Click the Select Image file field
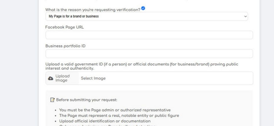 (165, 78)
